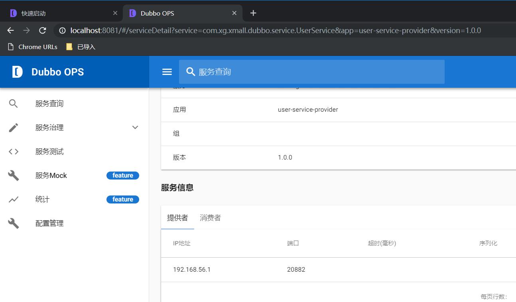
Task: Click the 服务Mock wrench icon
Action: tap(14, 176)
